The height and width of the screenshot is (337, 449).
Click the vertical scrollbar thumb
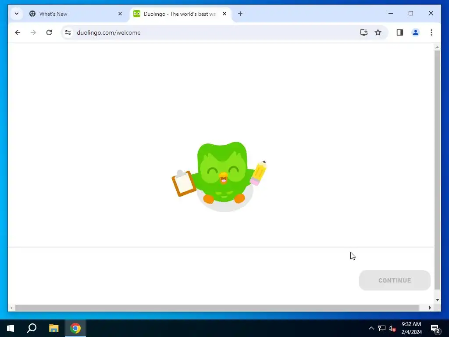click(437, 170)
